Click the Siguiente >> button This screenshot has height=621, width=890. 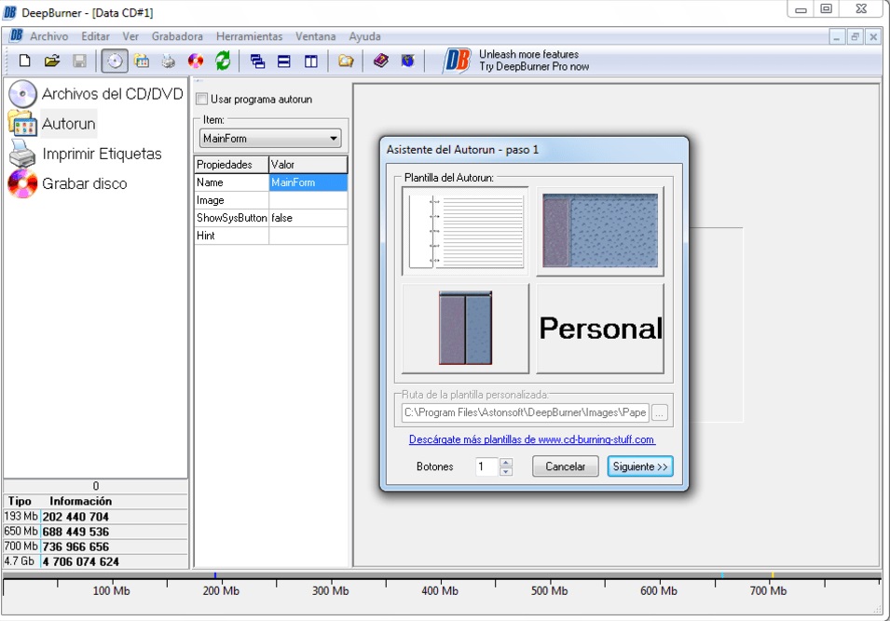point(640,466)
